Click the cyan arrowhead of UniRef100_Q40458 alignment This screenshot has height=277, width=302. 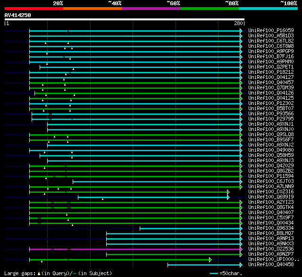point(241,265)
